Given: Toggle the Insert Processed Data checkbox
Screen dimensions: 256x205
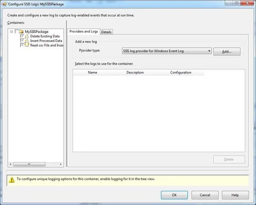Looking at the screenshot, I should pyautogui.click(x=22, y=41).
